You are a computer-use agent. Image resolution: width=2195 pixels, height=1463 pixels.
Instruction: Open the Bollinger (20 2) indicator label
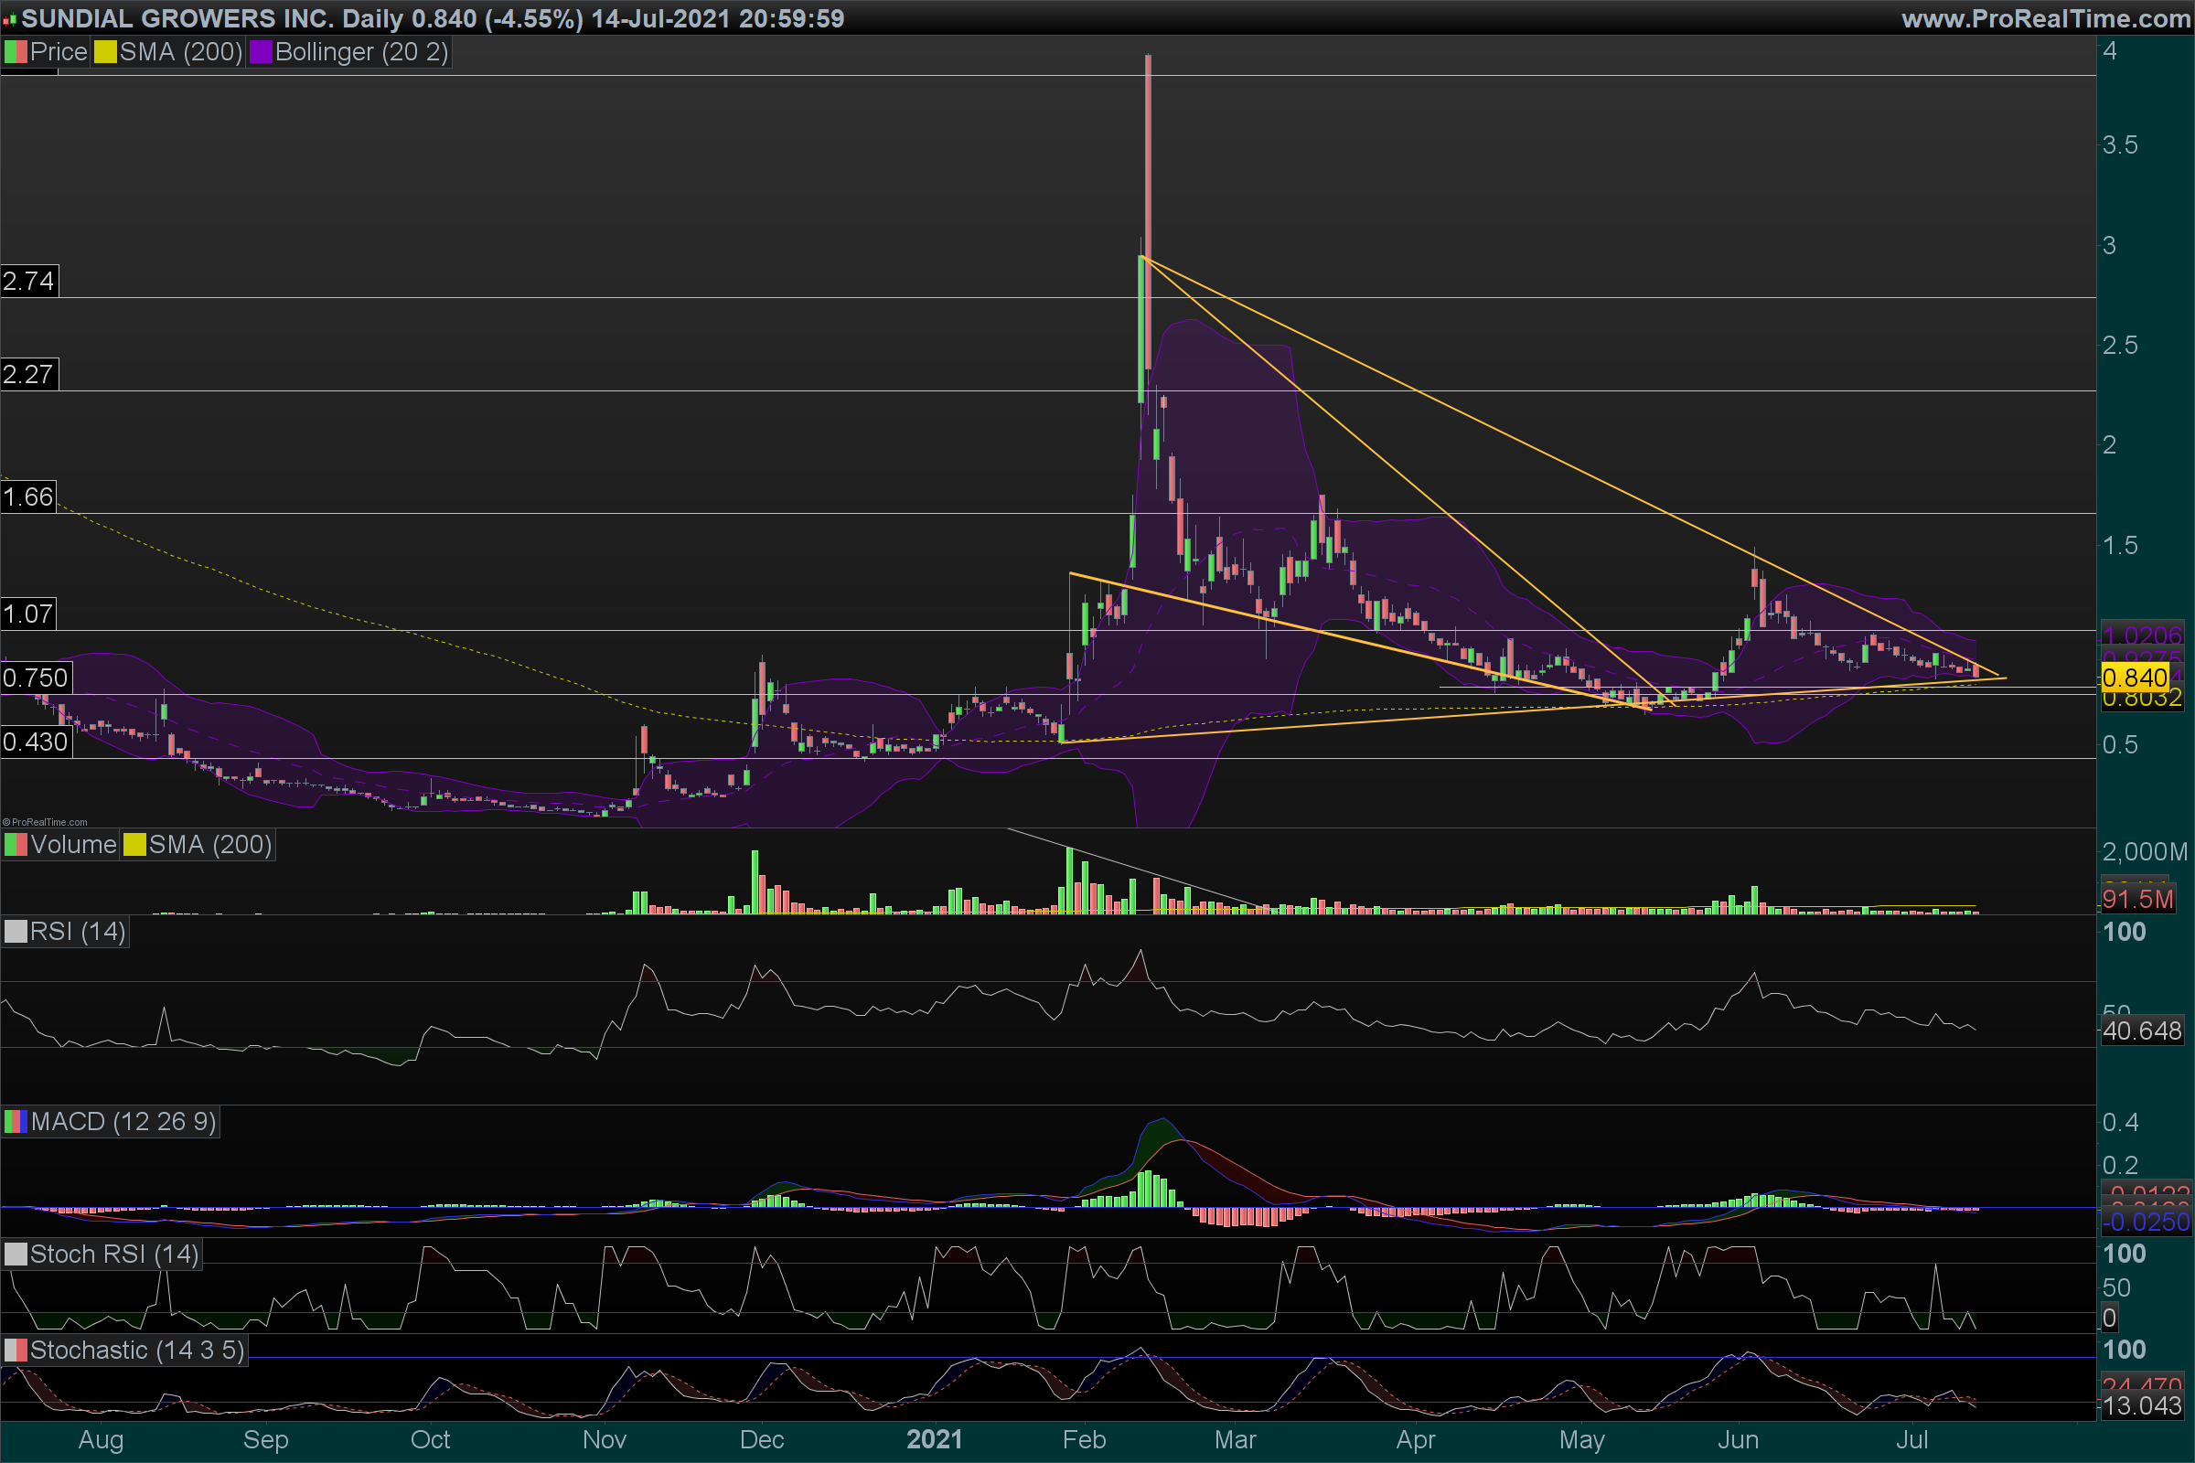[361, 52]
